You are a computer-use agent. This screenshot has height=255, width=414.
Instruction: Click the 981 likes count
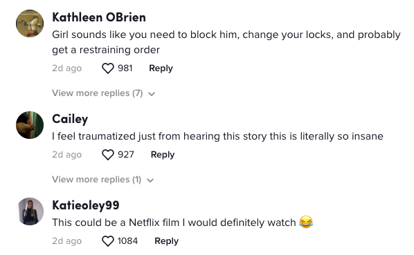(x=125, y=68)
